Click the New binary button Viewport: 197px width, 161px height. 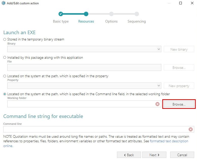click(x=179, y=49)
